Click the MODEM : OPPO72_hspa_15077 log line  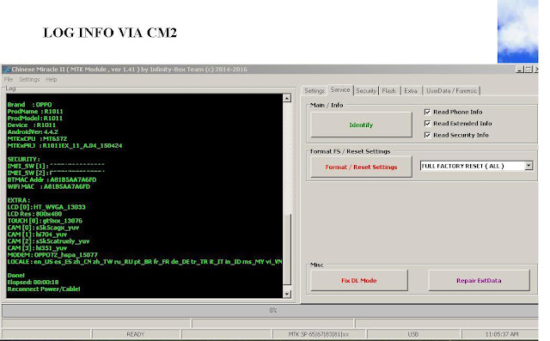(52, 255)
